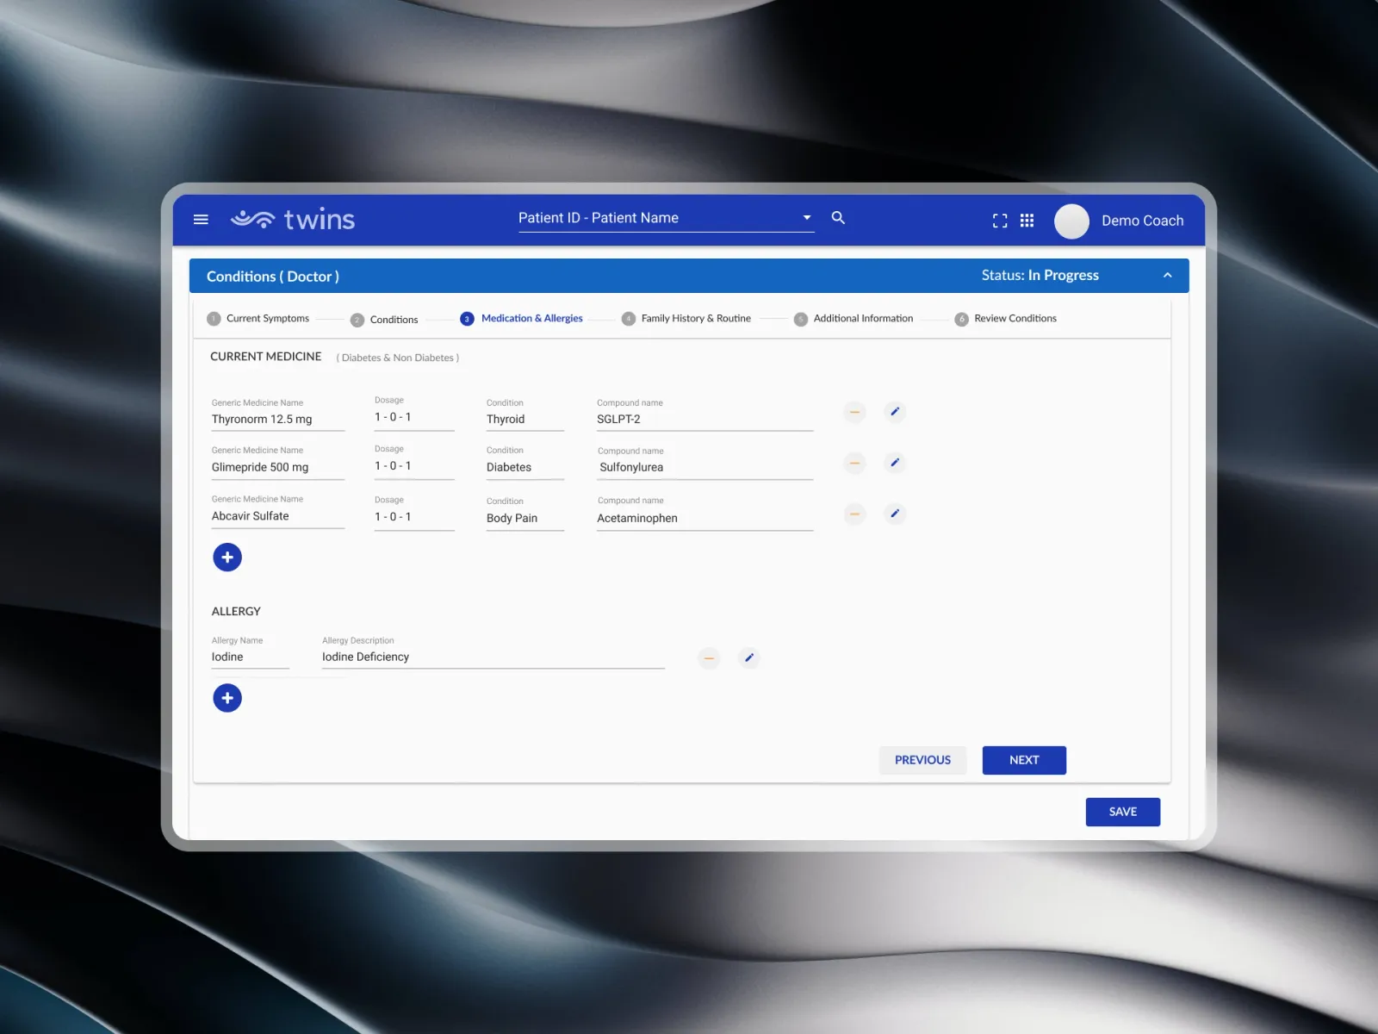Screen dimensions: 1378x1034
Task: Click the Demo Coach avatar
Action: (1071, 221)
